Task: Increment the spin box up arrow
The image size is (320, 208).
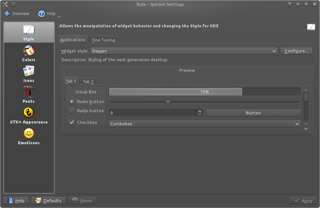Action: tap(200, 111)
